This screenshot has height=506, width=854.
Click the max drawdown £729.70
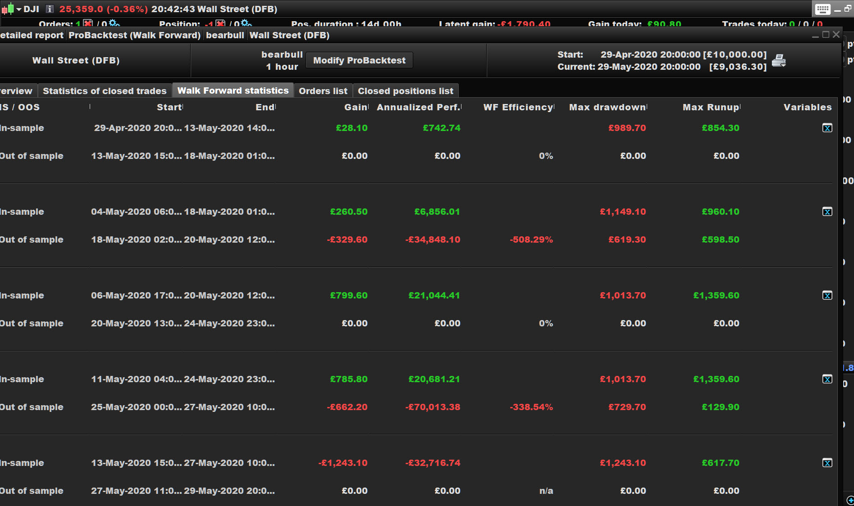point(627,407)
